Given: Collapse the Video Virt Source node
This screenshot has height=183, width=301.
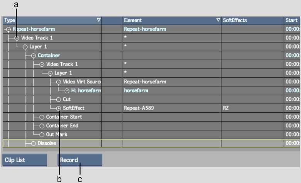Looking at the screenshot, I should 59,82.
